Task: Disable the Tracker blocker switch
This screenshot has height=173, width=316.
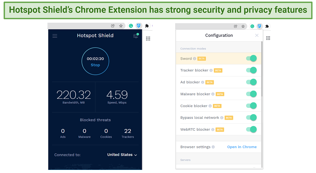Action: click(x=251, y=70)
